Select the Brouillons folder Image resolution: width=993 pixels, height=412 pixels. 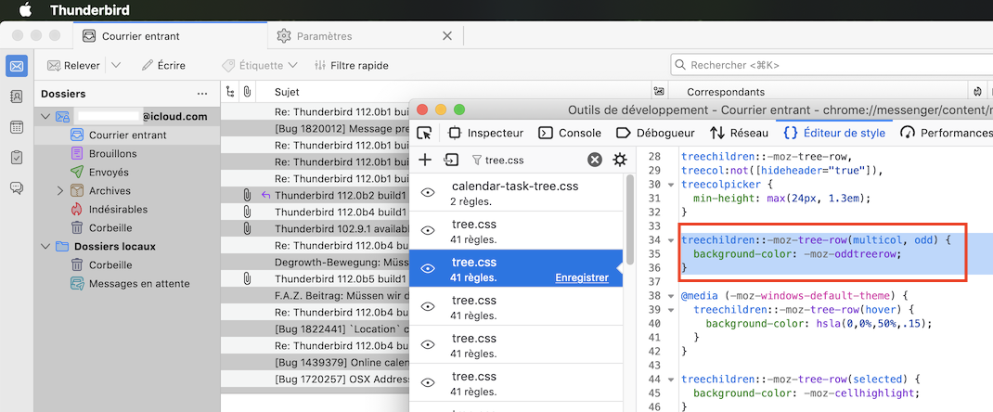127,154
